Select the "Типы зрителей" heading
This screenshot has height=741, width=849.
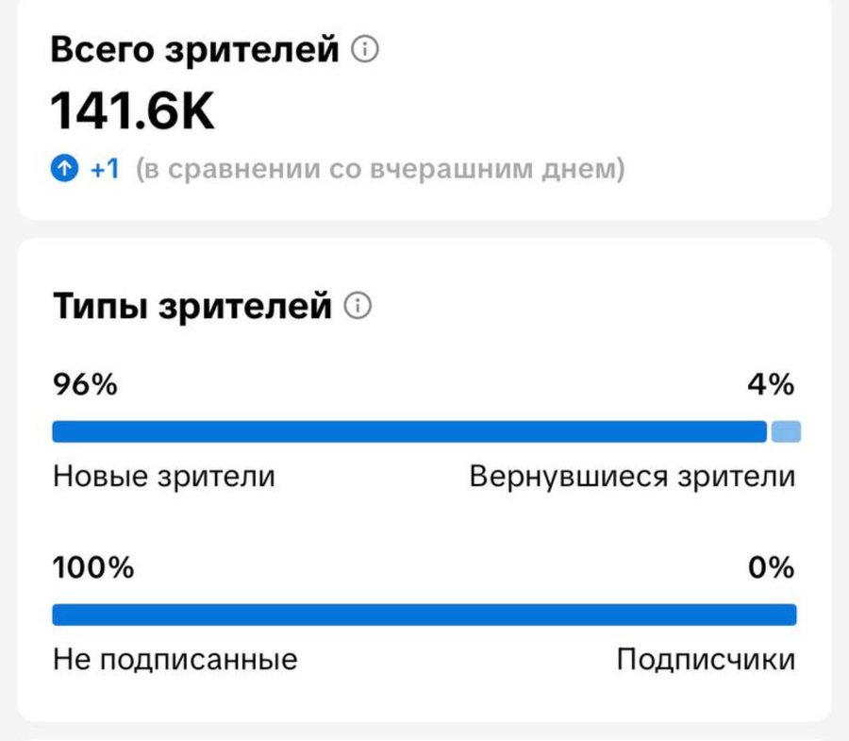(192, 306)
